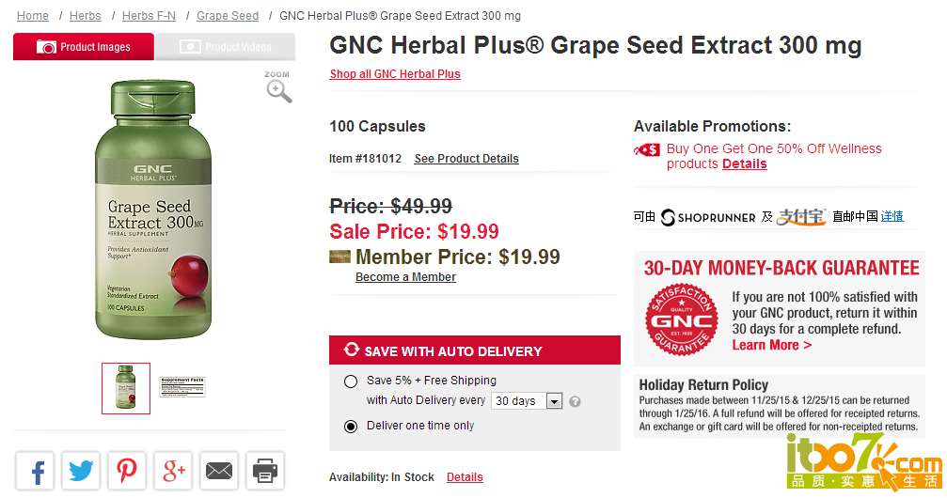Viewport: 947px width, 498px height.
Task: Select Save 5% + Free Shipping option
Action: [350, 381]
